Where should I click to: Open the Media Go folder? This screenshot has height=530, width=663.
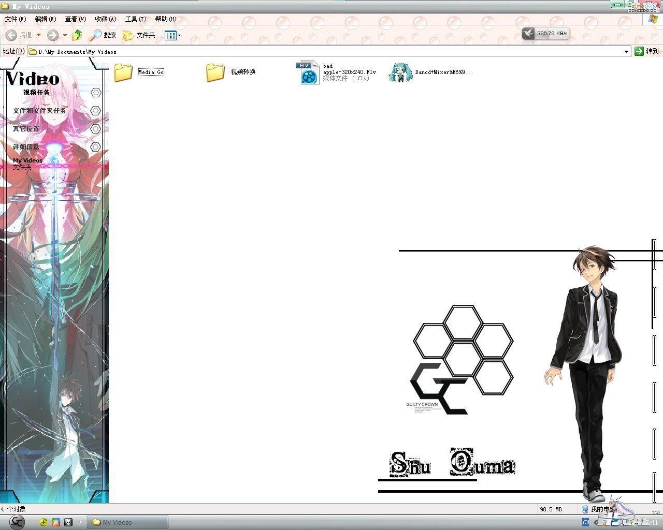click(x=123, y=72)
